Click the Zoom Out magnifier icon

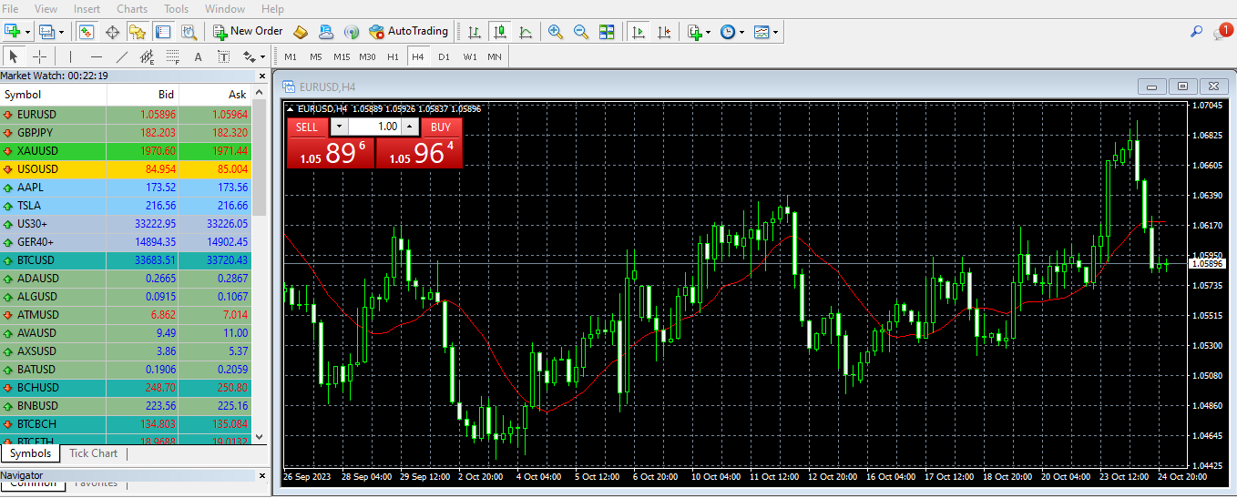[581, 32]
